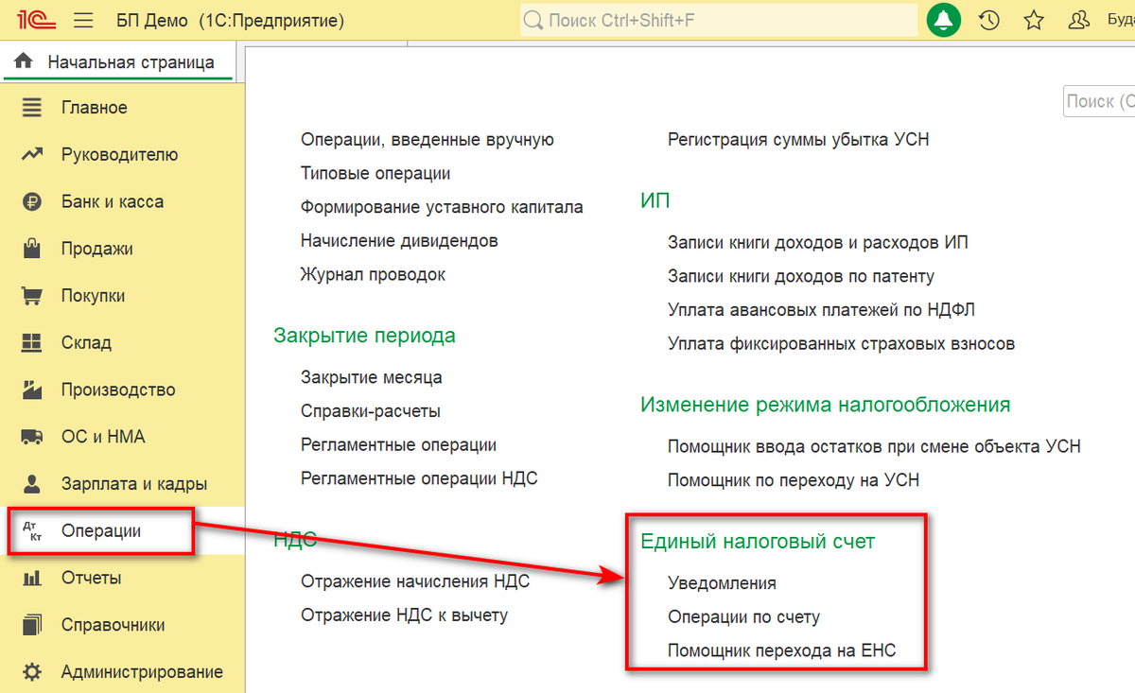Open the history clock icon
Screen dimensions: 1135x693
pyautogui.click(x=989, y=20)
